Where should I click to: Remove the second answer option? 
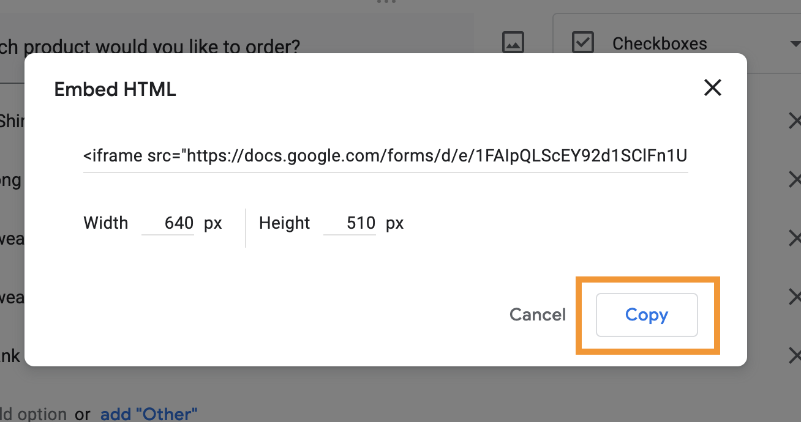tap(794, 180)
